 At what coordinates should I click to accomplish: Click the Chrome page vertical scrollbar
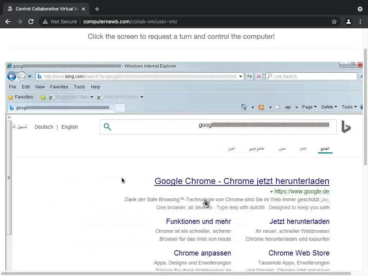tap(365, 107)
